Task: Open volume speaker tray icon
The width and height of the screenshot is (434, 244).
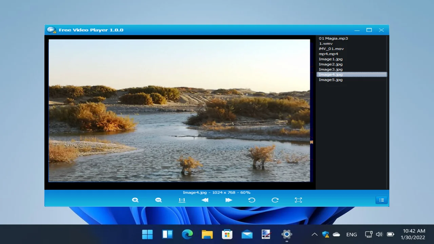Action: click(x=379, y=234)
